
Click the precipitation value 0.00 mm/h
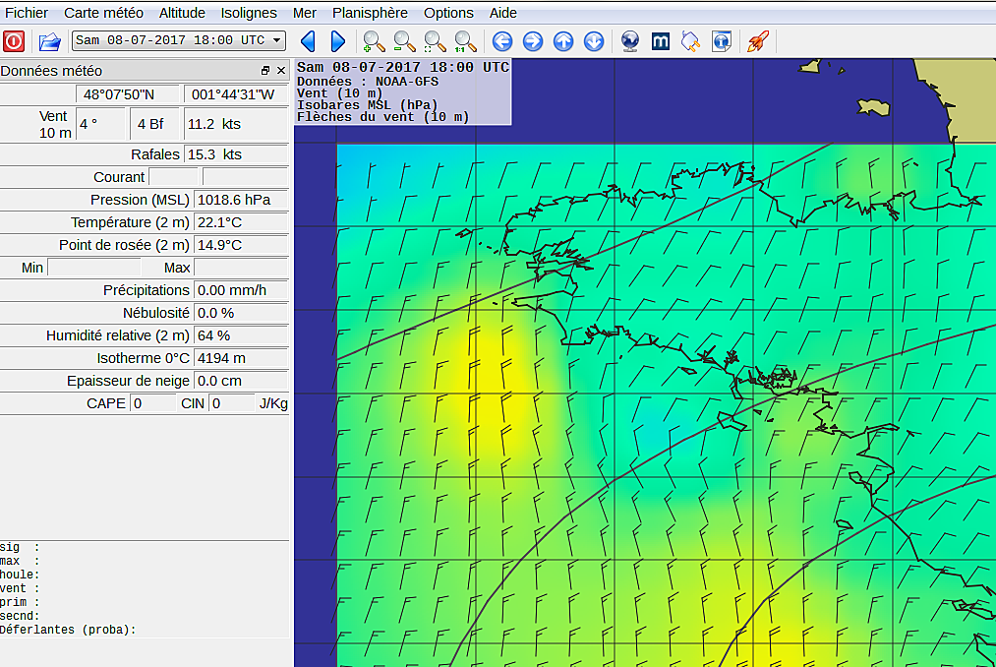(x=241, y=290)
